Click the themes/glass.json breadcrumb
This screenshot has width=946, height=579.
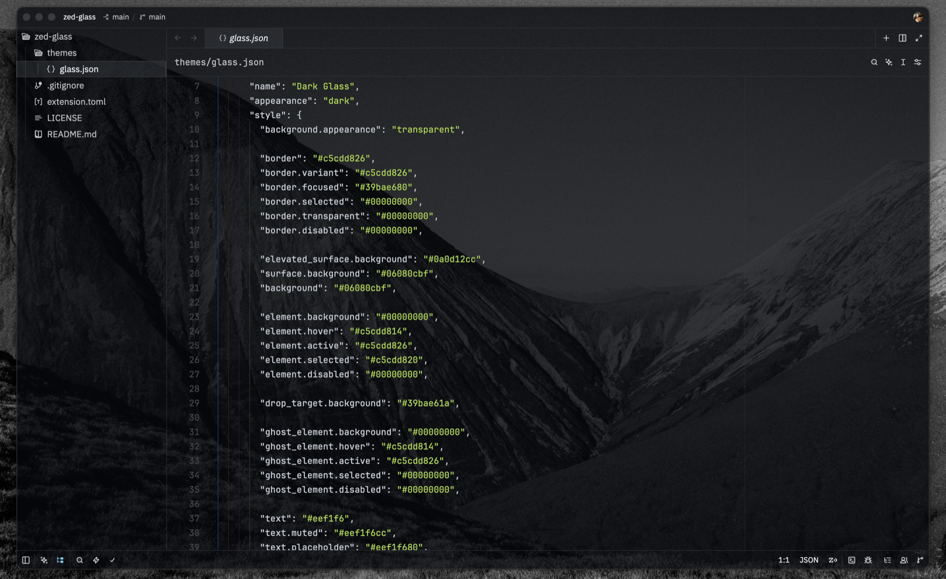pyautogui.click(x=219, y=62)
